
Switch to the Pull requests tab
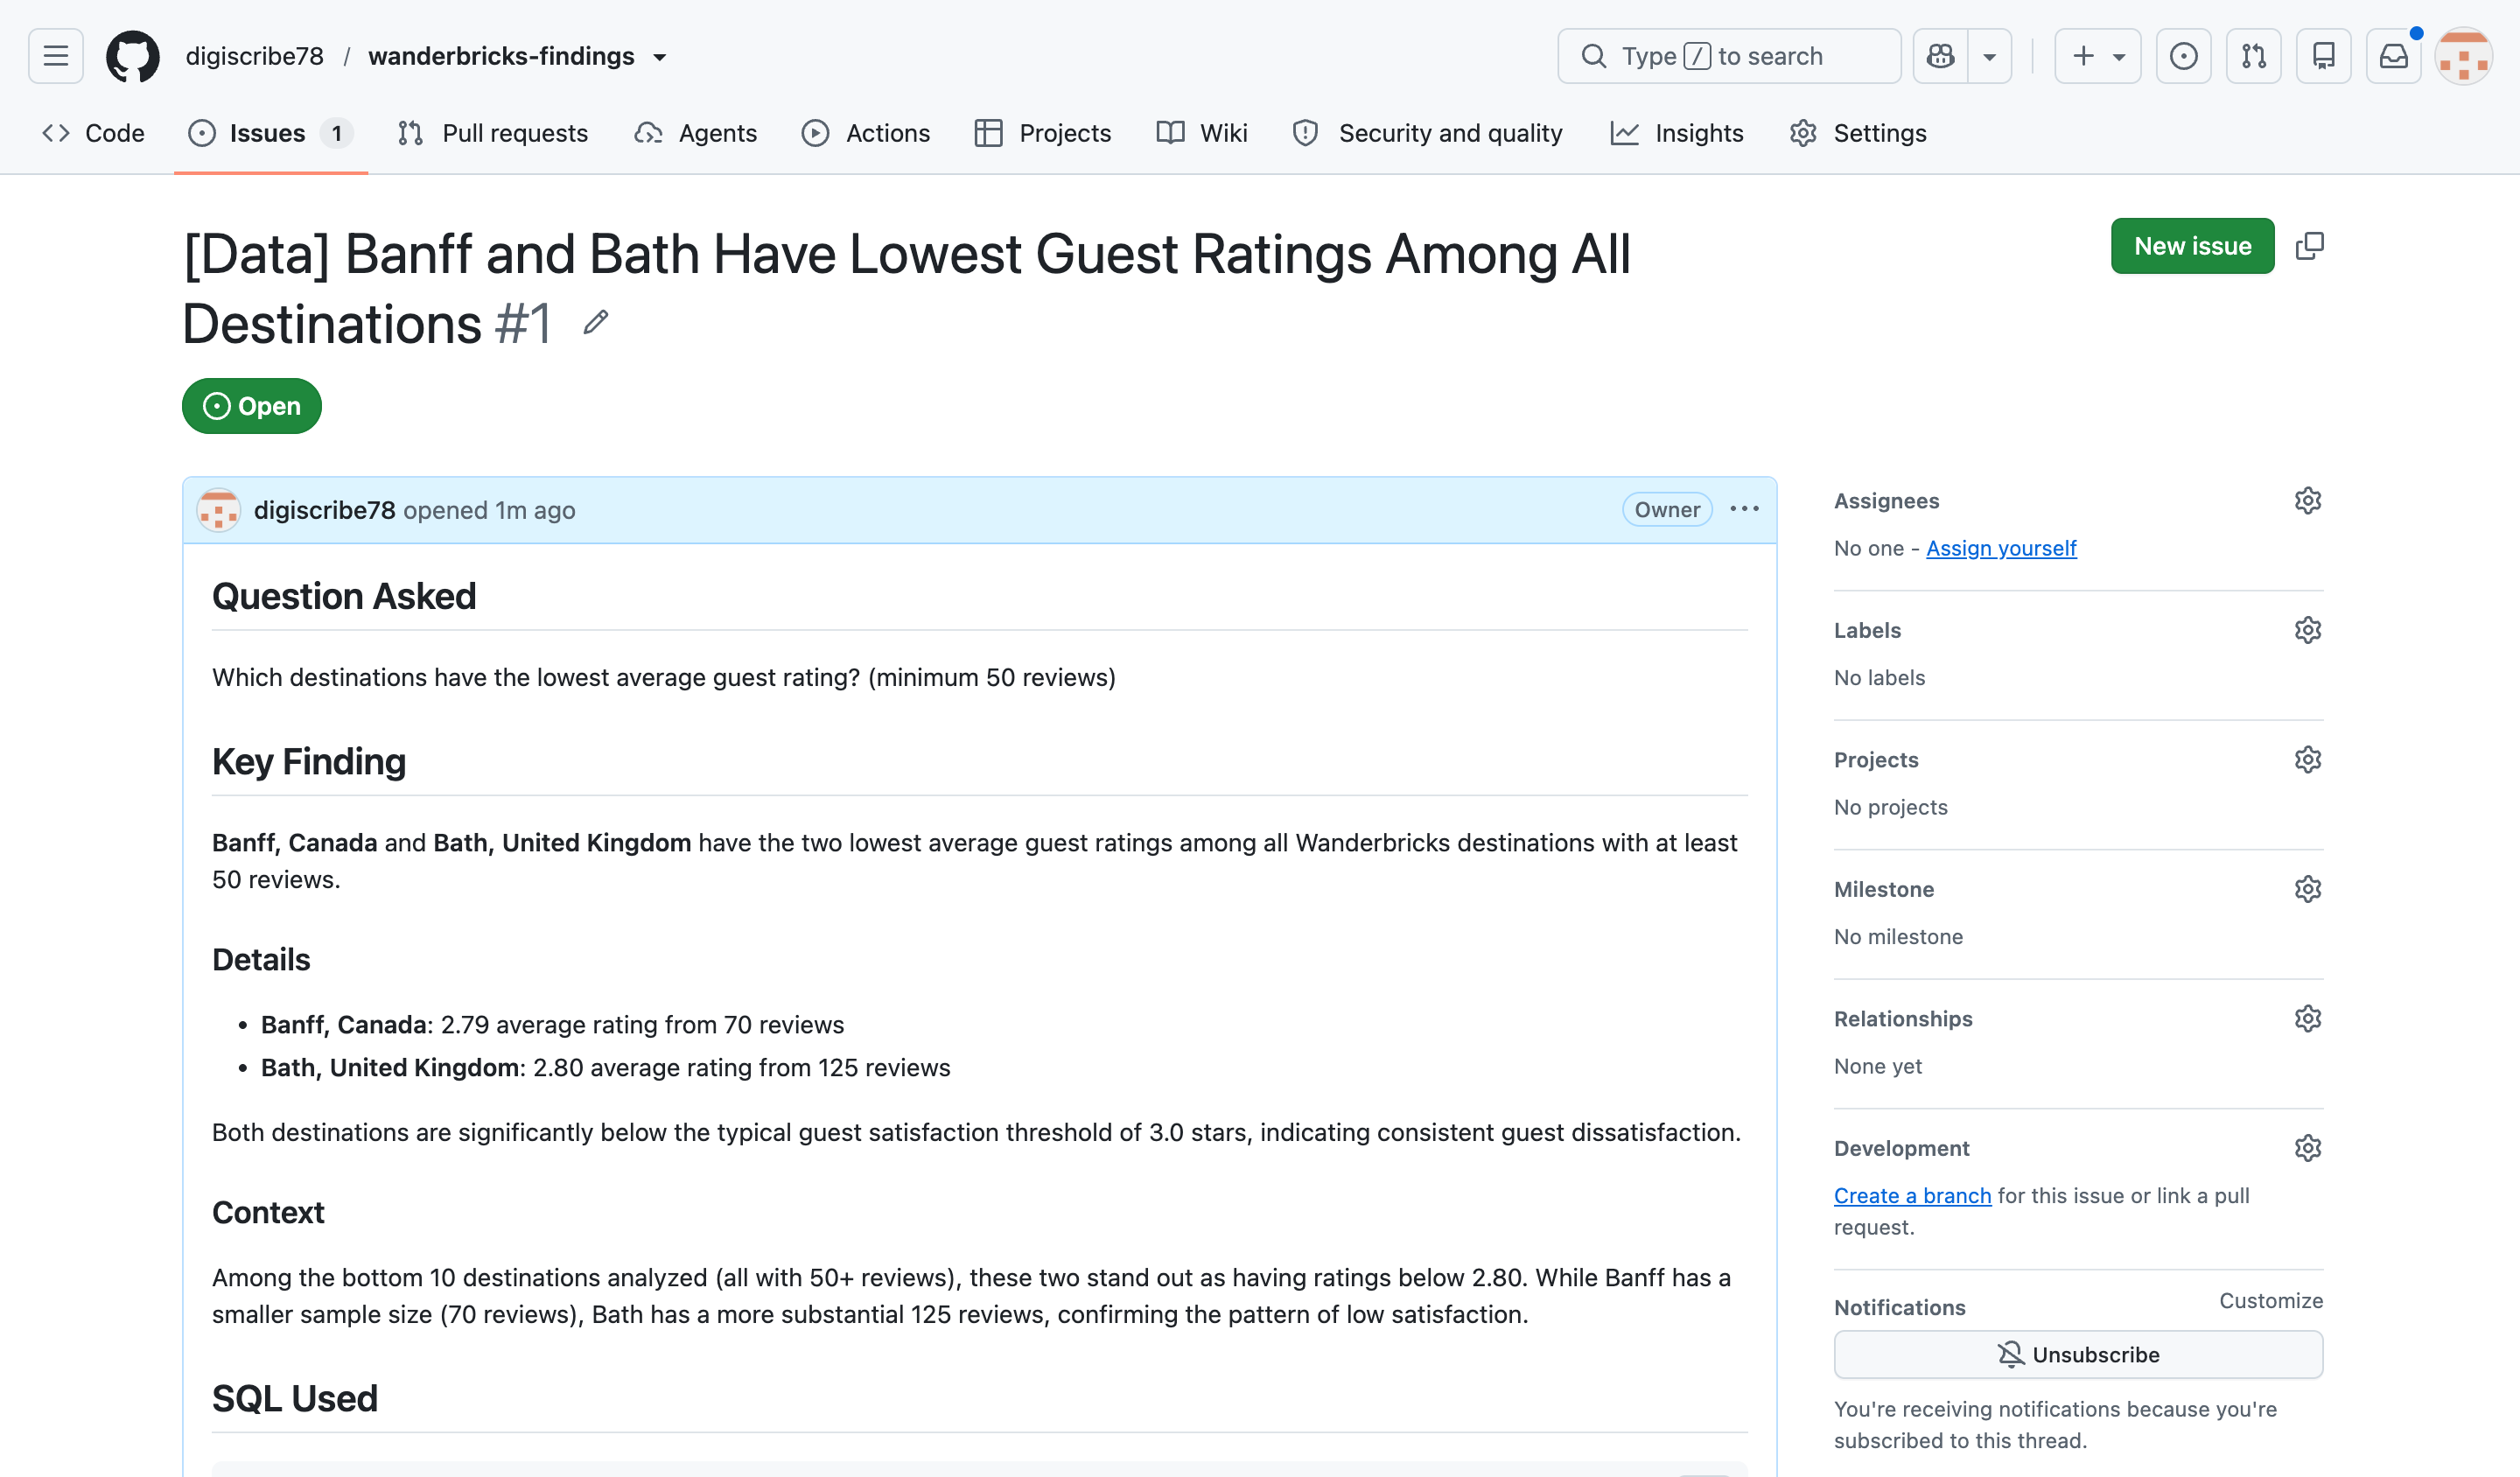493,133
